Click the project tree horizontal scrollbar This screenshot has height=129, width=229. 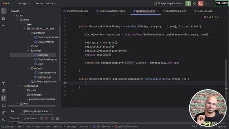(32, 106)
